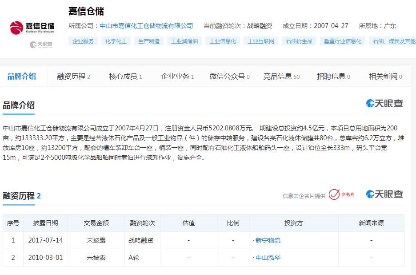Image resolution: width=416 pixels, height=275 pixels.
Task: View the 竞品信息 tab with 50 items
Action: tap(278, 76)
